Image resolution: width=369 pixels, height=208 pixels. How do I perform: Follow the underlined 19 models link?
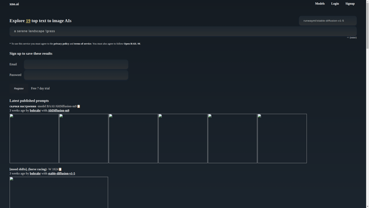(x=28, y=21)
